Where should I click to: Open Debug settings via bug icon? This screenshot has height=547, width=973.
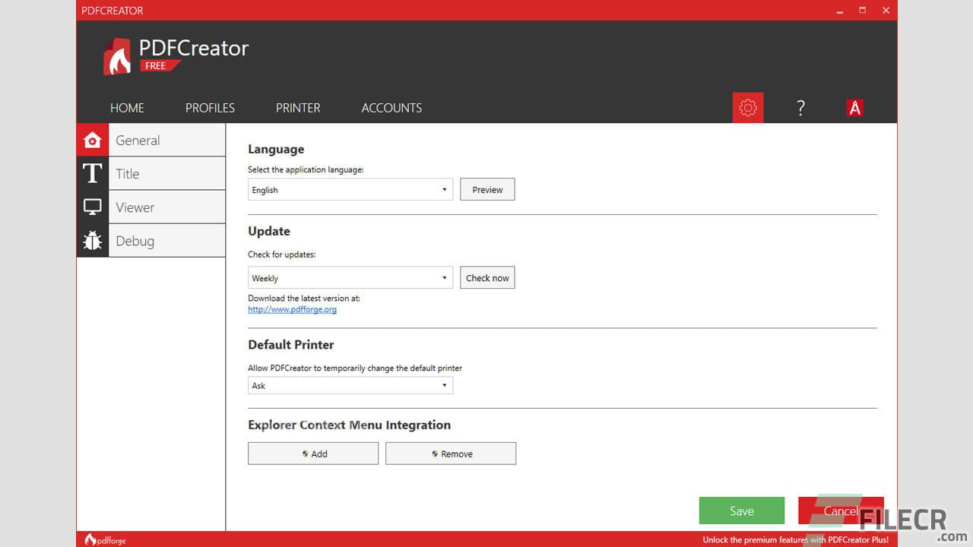point(92,240)
